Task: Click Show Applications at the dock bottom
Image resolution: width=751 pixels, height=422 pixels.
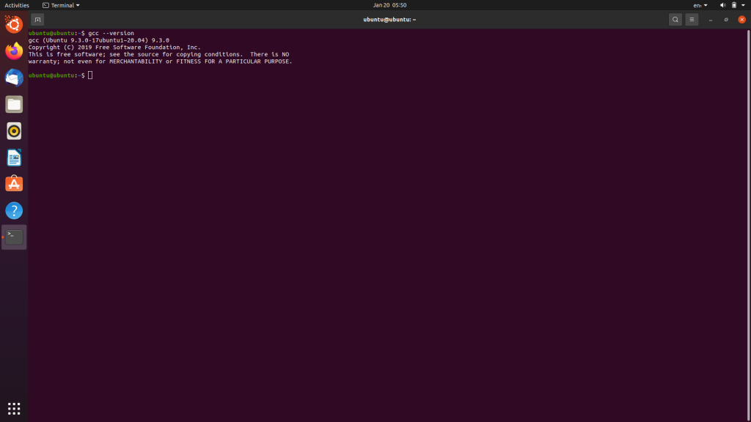Action: coord(13,408)
